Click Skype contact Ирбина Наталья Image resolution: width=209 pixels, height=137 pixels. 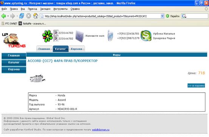click(x=164, y=34)
